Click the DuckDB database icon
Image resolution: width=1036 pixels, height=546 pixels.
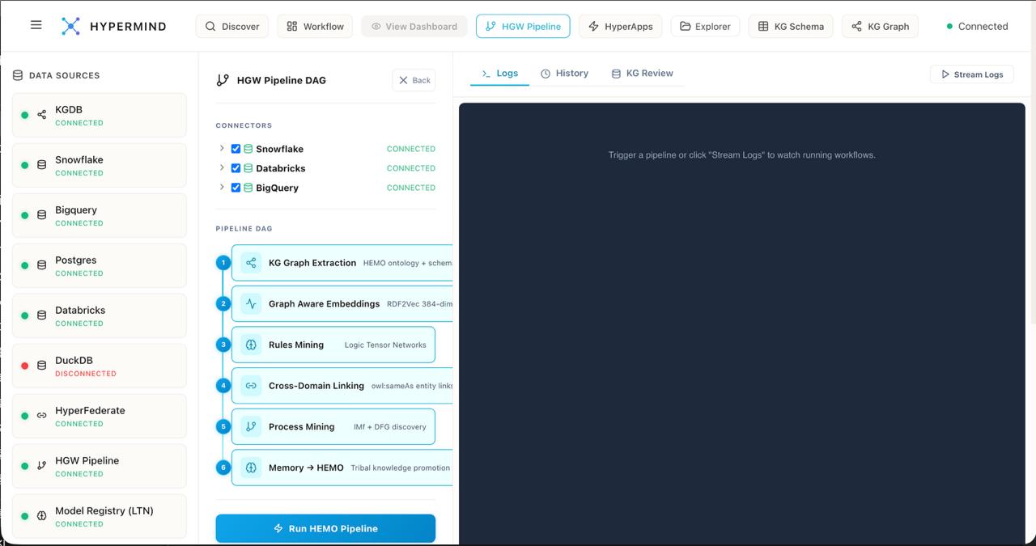[x=41, y=366]
